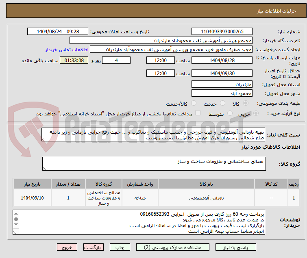Click resize grip of the goods group box
The height and width of the screenshot is (258, 307).
click(44, 169)
